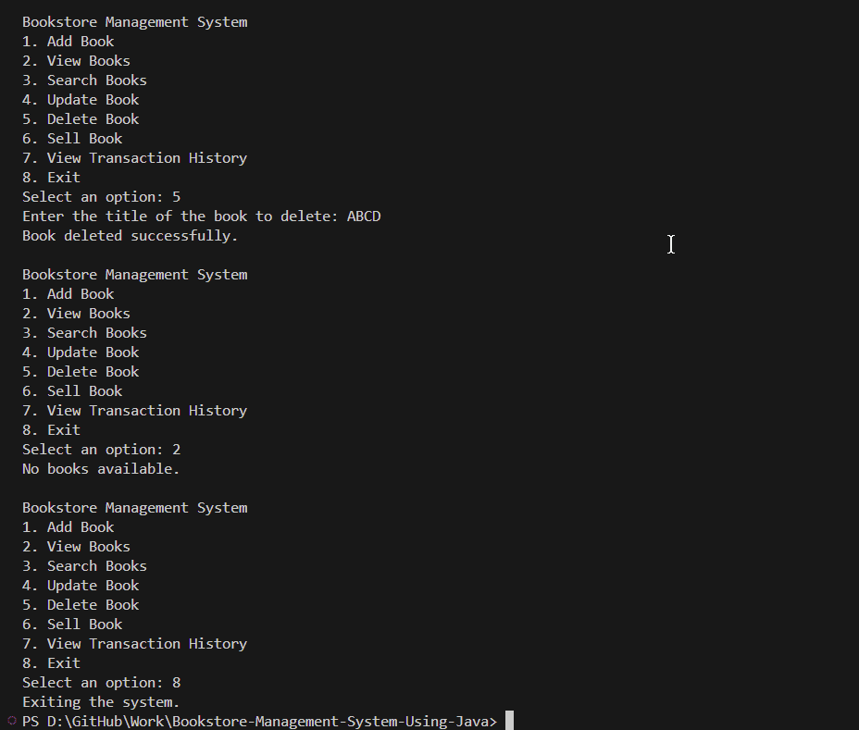Click '6. Sell Book' in the bottommost menu
Screen dimensions: 859x730
tap(72, 625)
